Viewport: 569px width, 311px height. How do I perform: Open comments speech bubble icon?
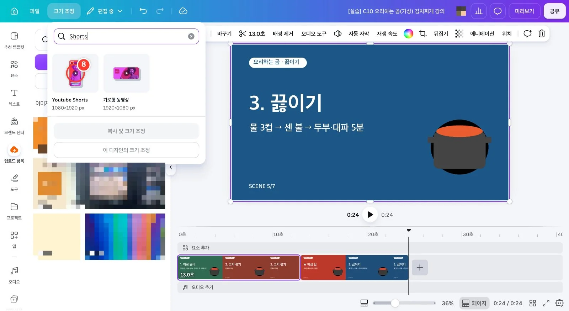point(498,11)
